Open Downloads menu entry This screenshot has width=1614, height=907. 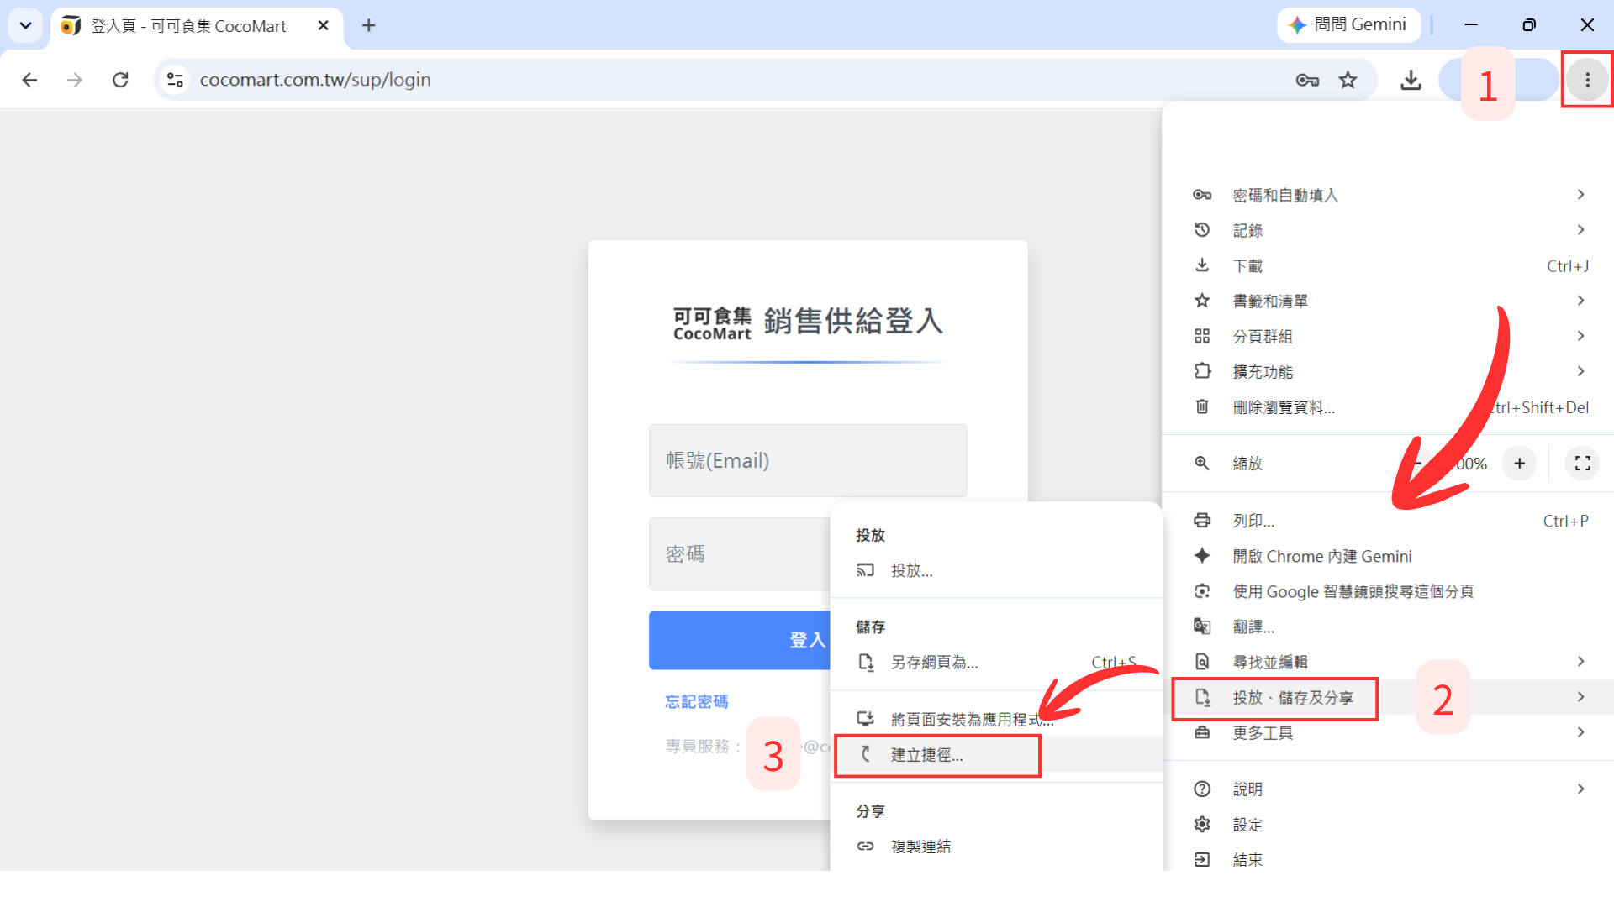click(x=1387, y=265)
